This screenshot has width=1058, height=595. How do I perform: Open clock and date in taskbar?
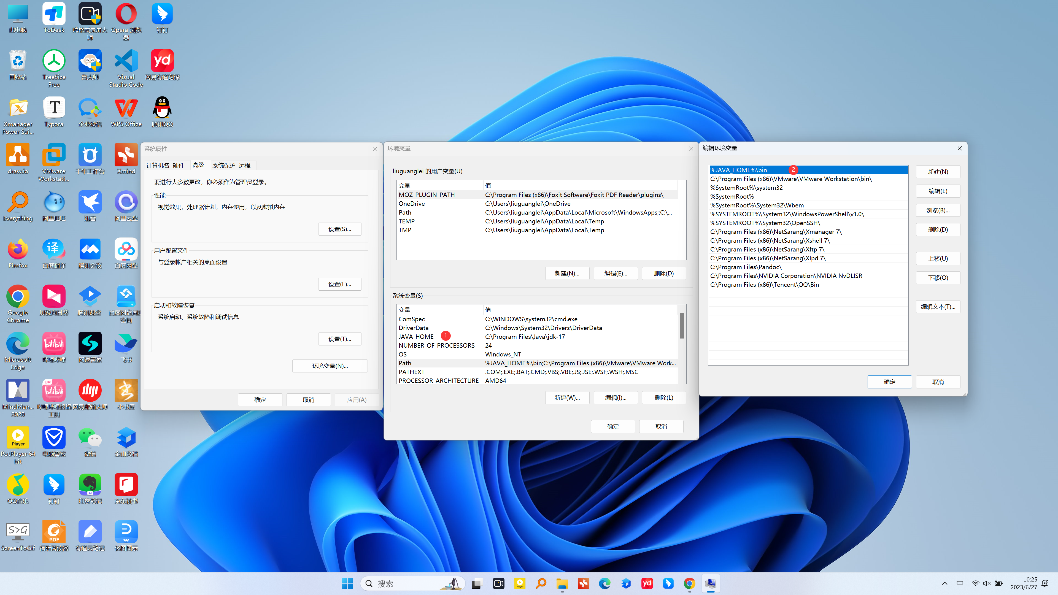point(1024,583)
